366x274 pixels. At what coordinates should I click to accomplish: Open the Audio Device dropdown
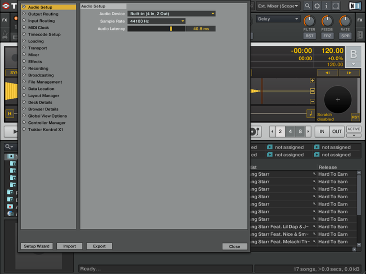[171, 14]
